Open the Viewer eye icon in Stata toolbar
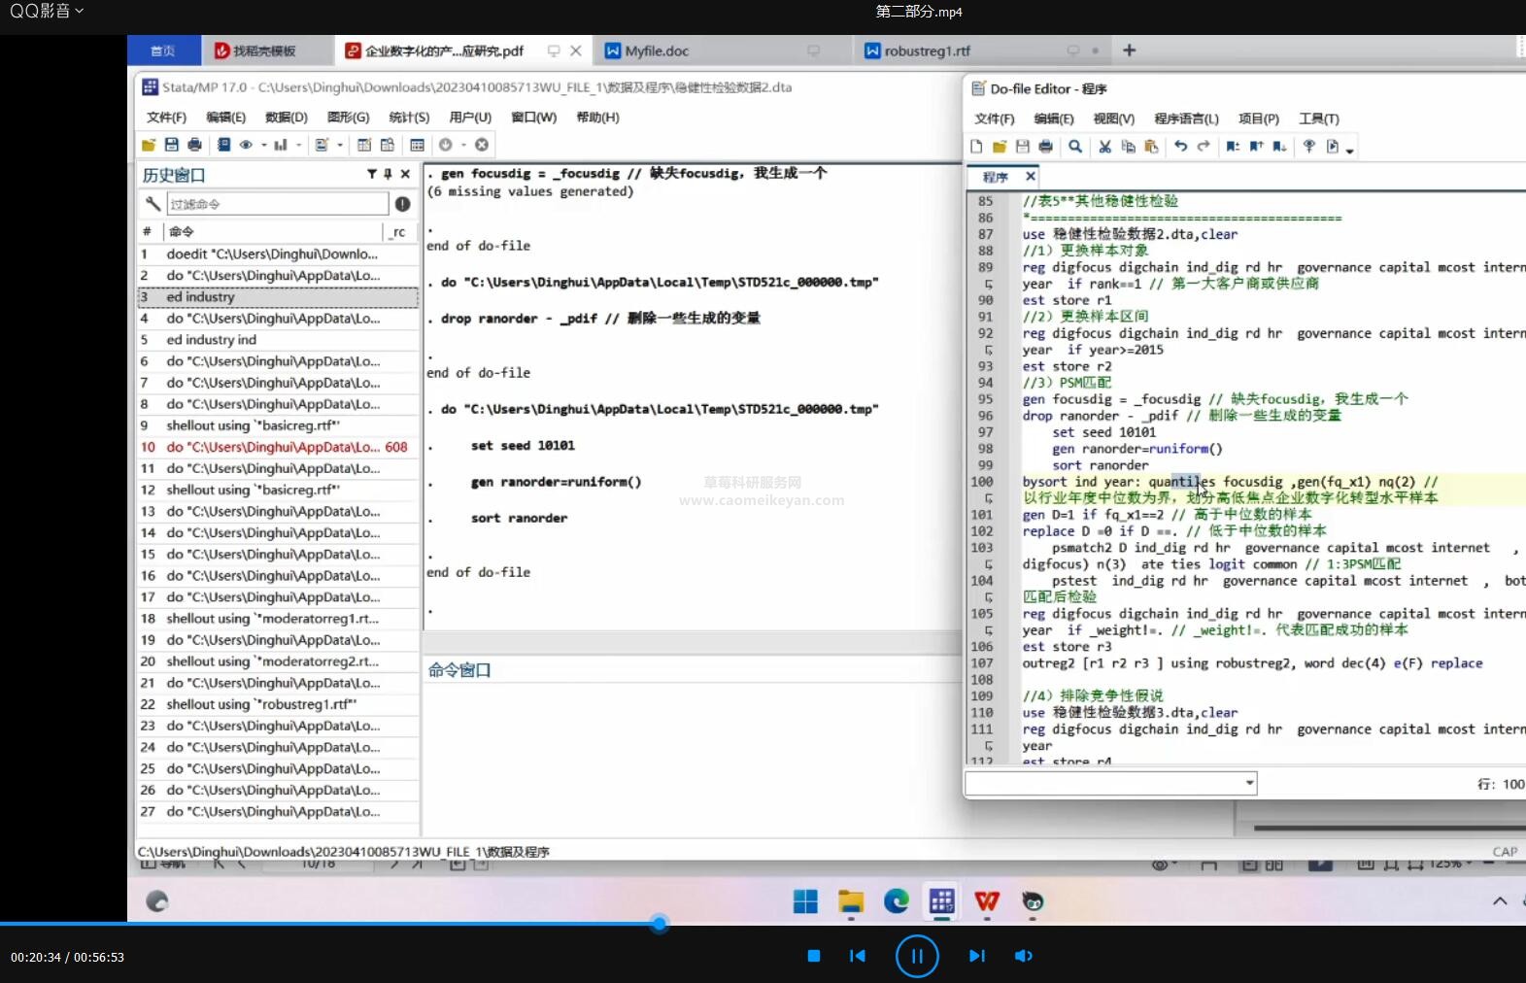 tap(246, 145)
